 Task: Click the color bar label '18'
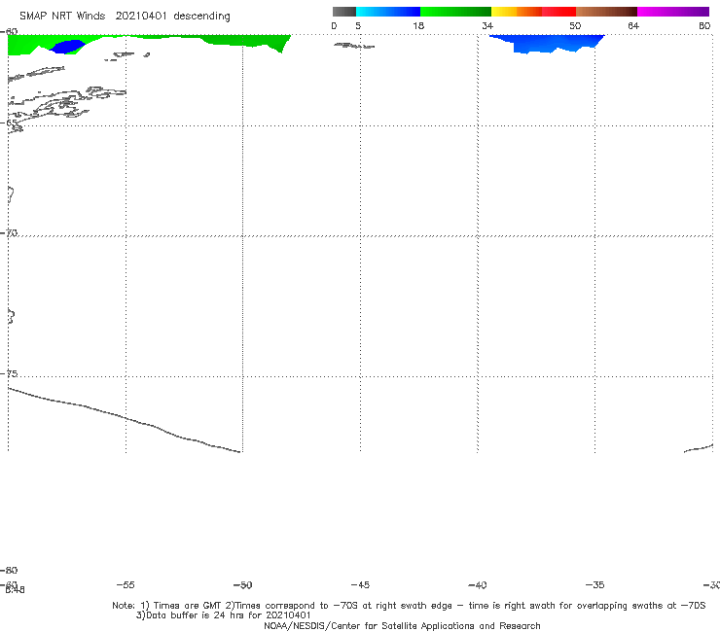pyautogui.click(x=418, y=26)
